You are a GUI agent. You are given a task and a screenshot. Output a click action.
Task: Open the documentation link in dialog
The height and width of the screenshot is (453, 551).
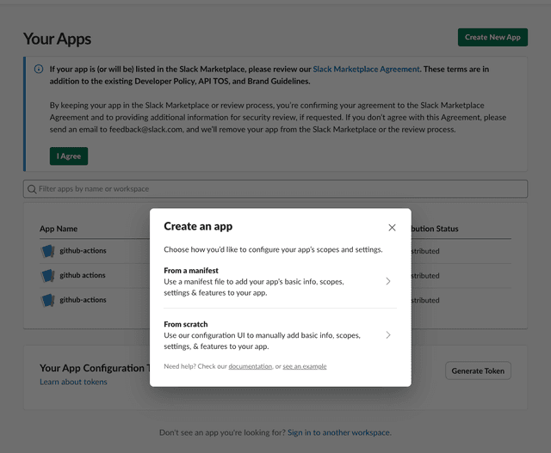tap(251, 366)
